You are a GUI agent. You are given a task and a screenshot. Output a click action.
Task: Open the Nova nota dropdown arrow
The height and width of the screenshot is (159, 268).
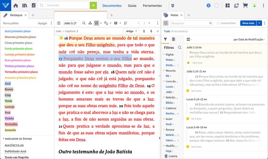(259, 23)
